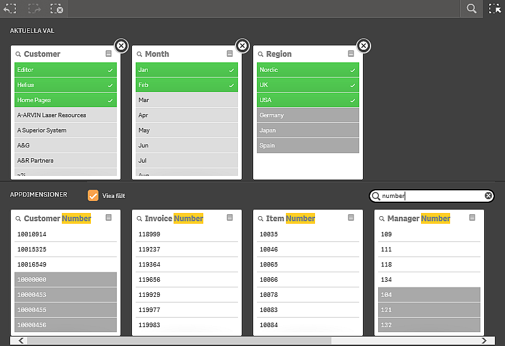Image resolution: width=505 pixels, height=346 pixels.
Task: Select invoice number 119656
Action: point(186,279)
